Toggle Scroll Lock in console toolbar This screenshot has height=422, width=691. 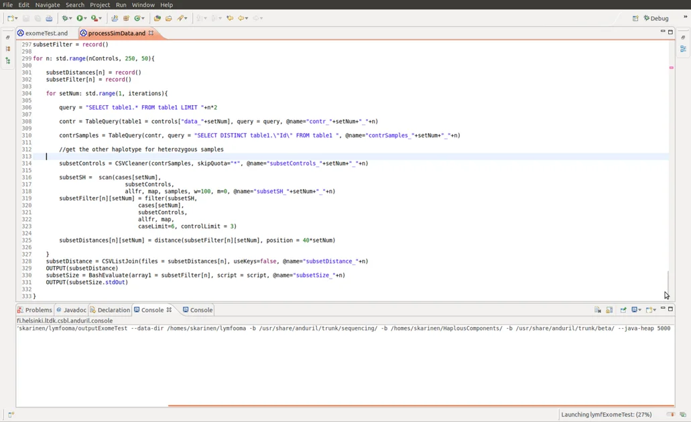click(609, 310)
